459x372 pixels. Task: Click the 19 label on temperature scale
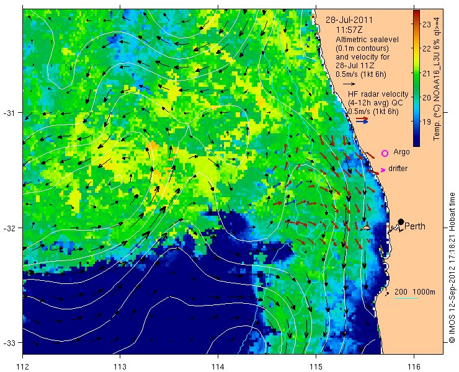click(x=427, y=122)
